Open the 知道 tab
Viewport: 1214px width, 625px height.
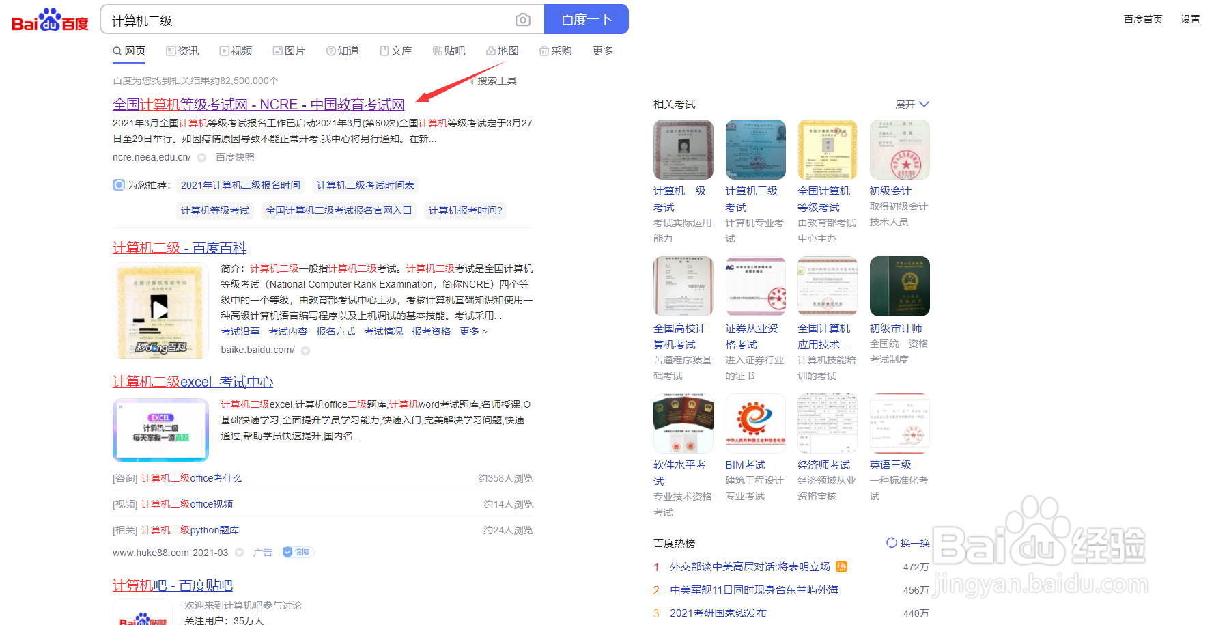(342, 51)
